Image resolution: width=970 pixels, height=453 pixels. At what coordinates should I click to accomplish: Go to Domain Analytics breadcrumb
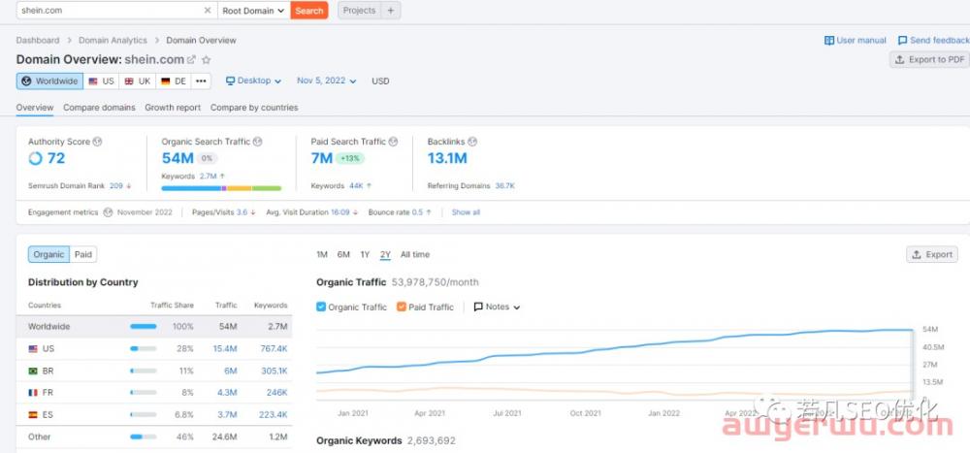pyautogui.click(x=113, y=40)
